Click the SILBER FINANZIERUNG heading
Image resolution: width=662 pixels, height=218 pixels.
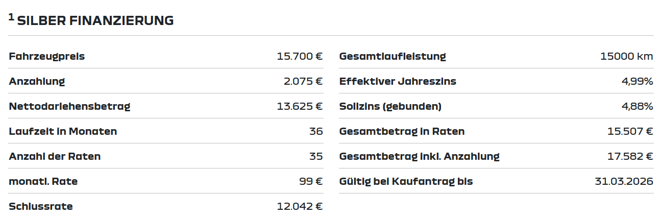(95, 20)
